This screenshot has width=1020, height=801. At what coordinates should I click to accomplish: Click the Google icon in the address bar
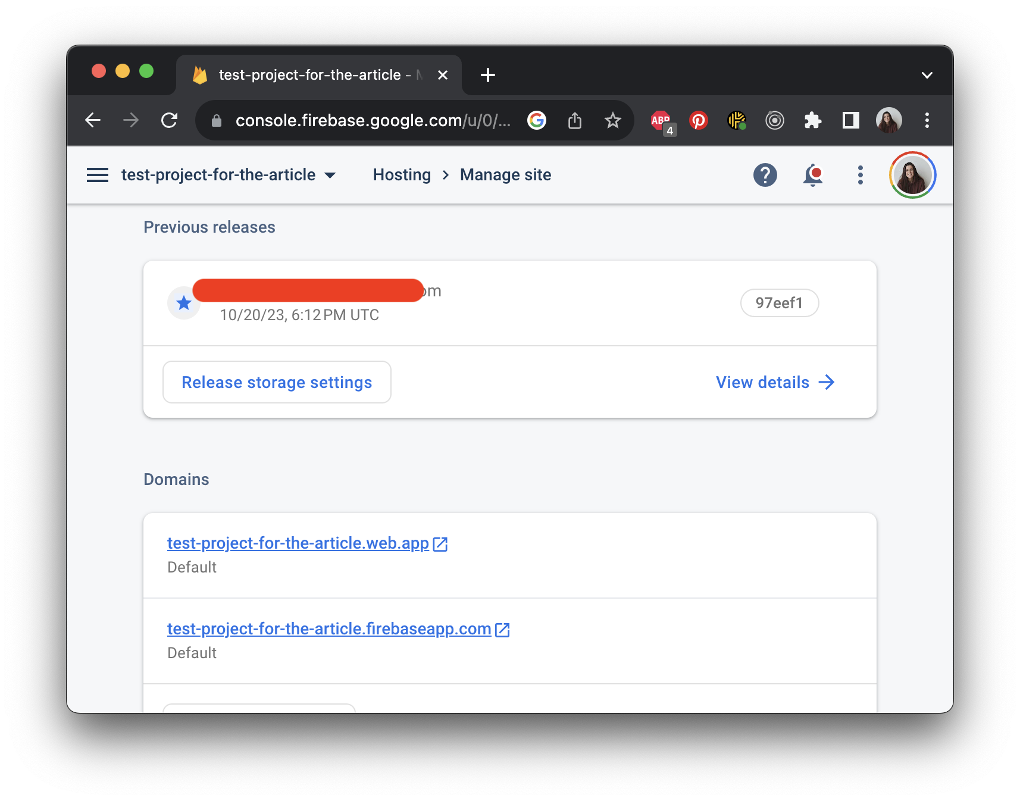tap(537, 121)
